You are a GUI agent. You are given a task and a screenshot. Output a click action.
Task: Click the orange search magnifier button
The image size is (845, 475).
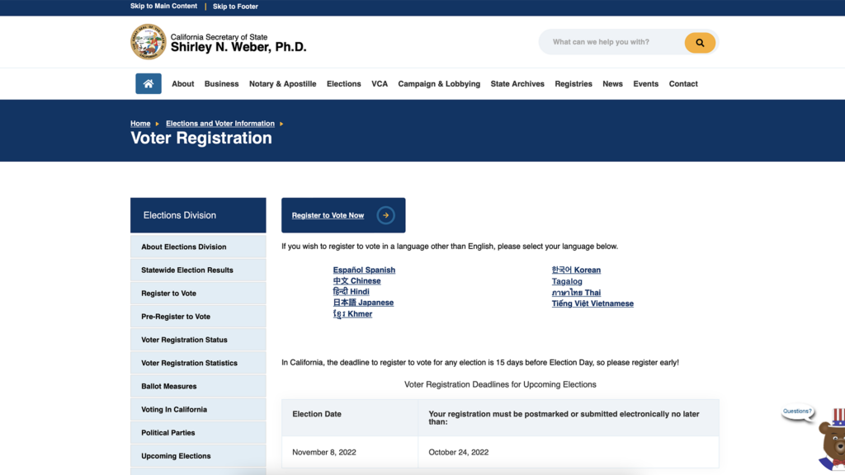700,43
